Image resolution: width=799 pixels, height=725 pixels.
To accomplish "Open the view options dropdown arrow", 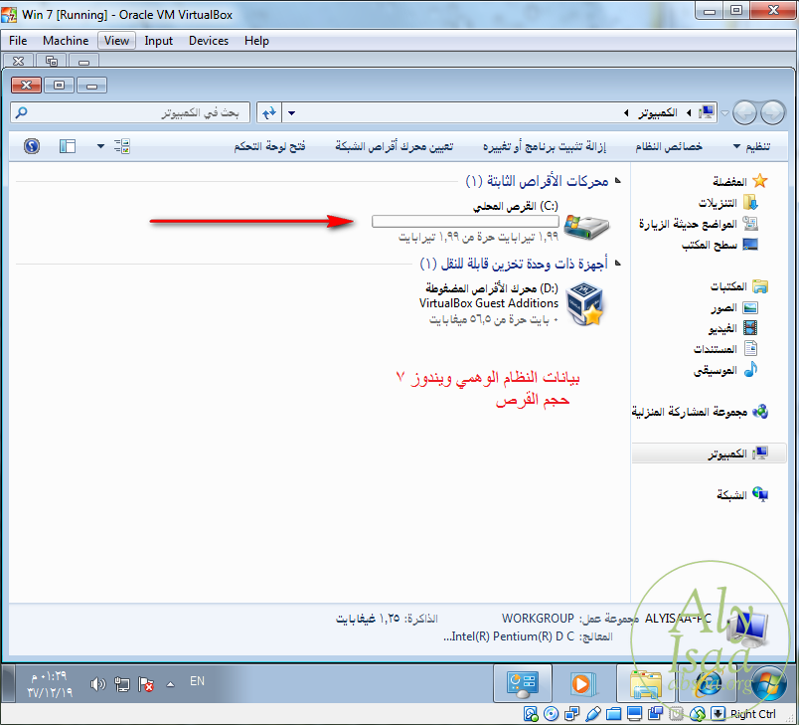I will [x=100, y=146].
